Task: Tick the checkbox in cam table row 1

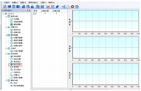Action: pyautogui.click(x=35, y=14)
